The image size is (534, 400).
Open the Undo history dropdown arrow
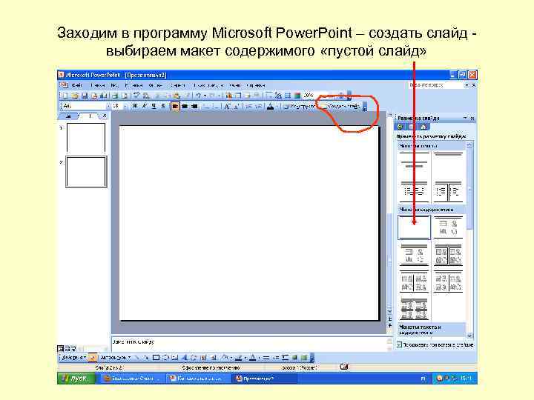pyautogui.click(x=205, y=96)
